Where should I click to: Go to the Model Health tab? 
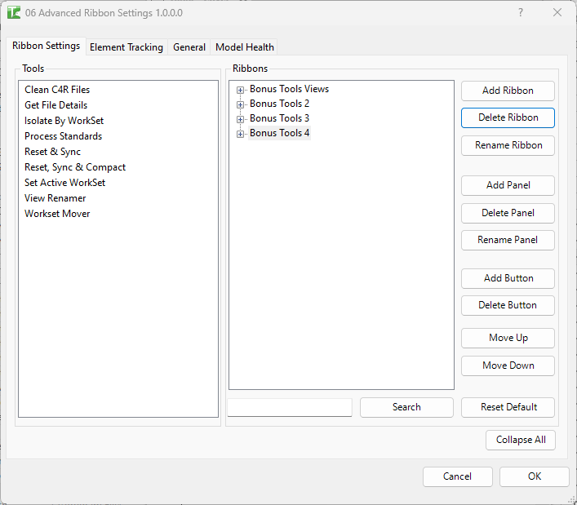(245, 47)
